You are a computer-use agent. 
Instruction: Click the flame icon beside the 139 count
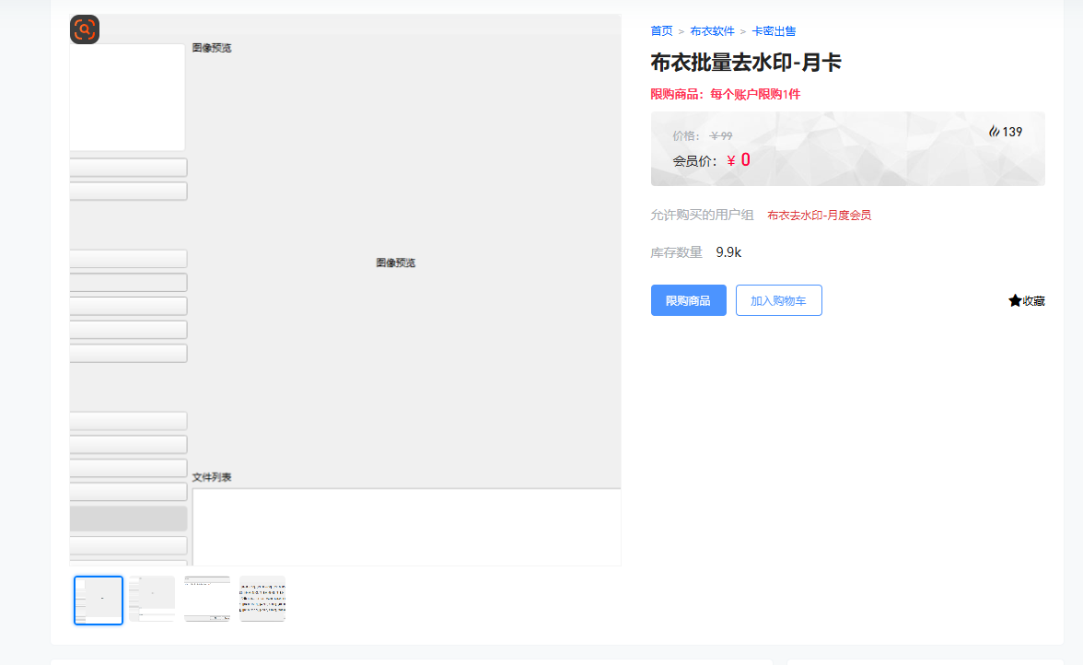tap(996, 131)
